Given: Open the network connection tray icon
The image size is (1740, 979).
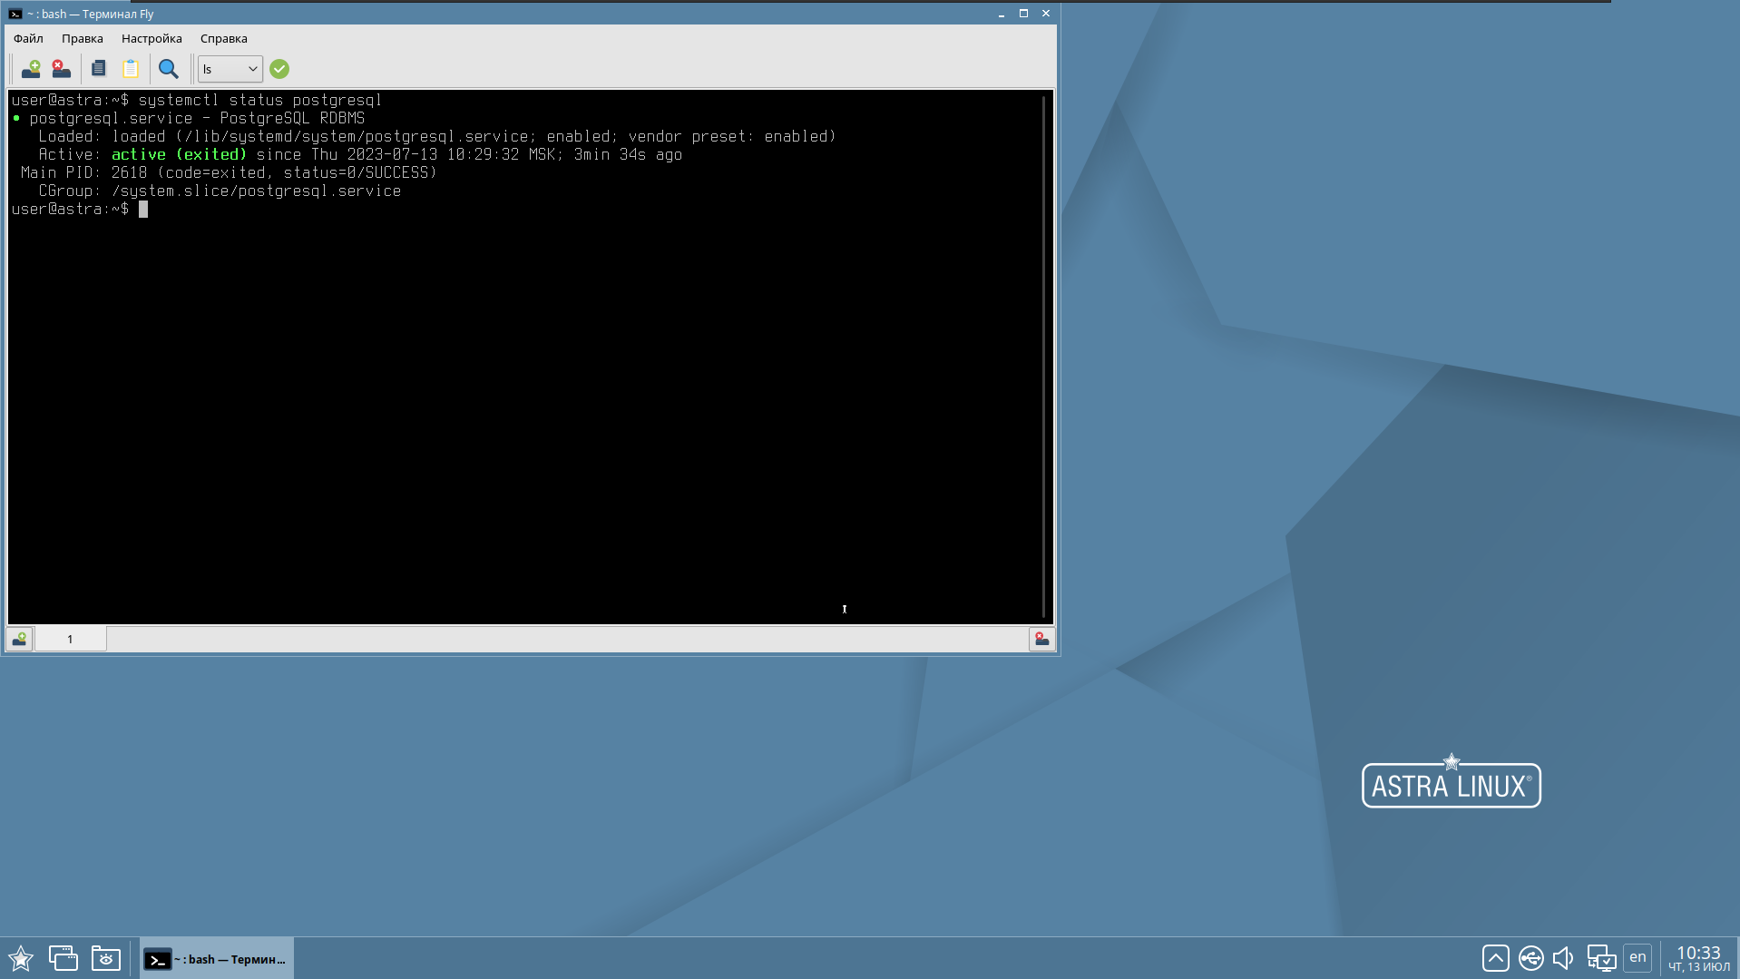Looking at the screenshot, I should click(1601, 958).
